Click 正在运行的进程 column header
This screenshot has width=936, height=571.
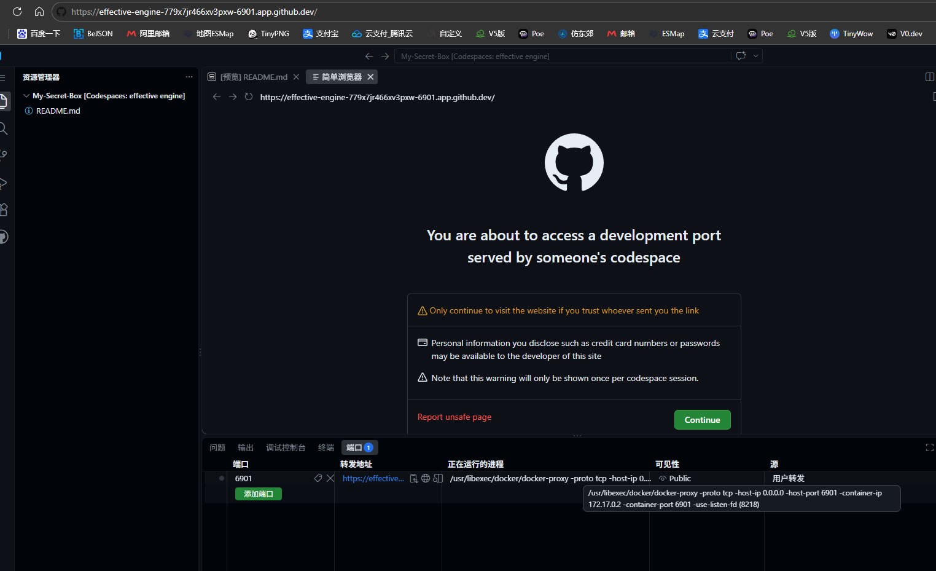pyautogui.click(x=475, y=464)
